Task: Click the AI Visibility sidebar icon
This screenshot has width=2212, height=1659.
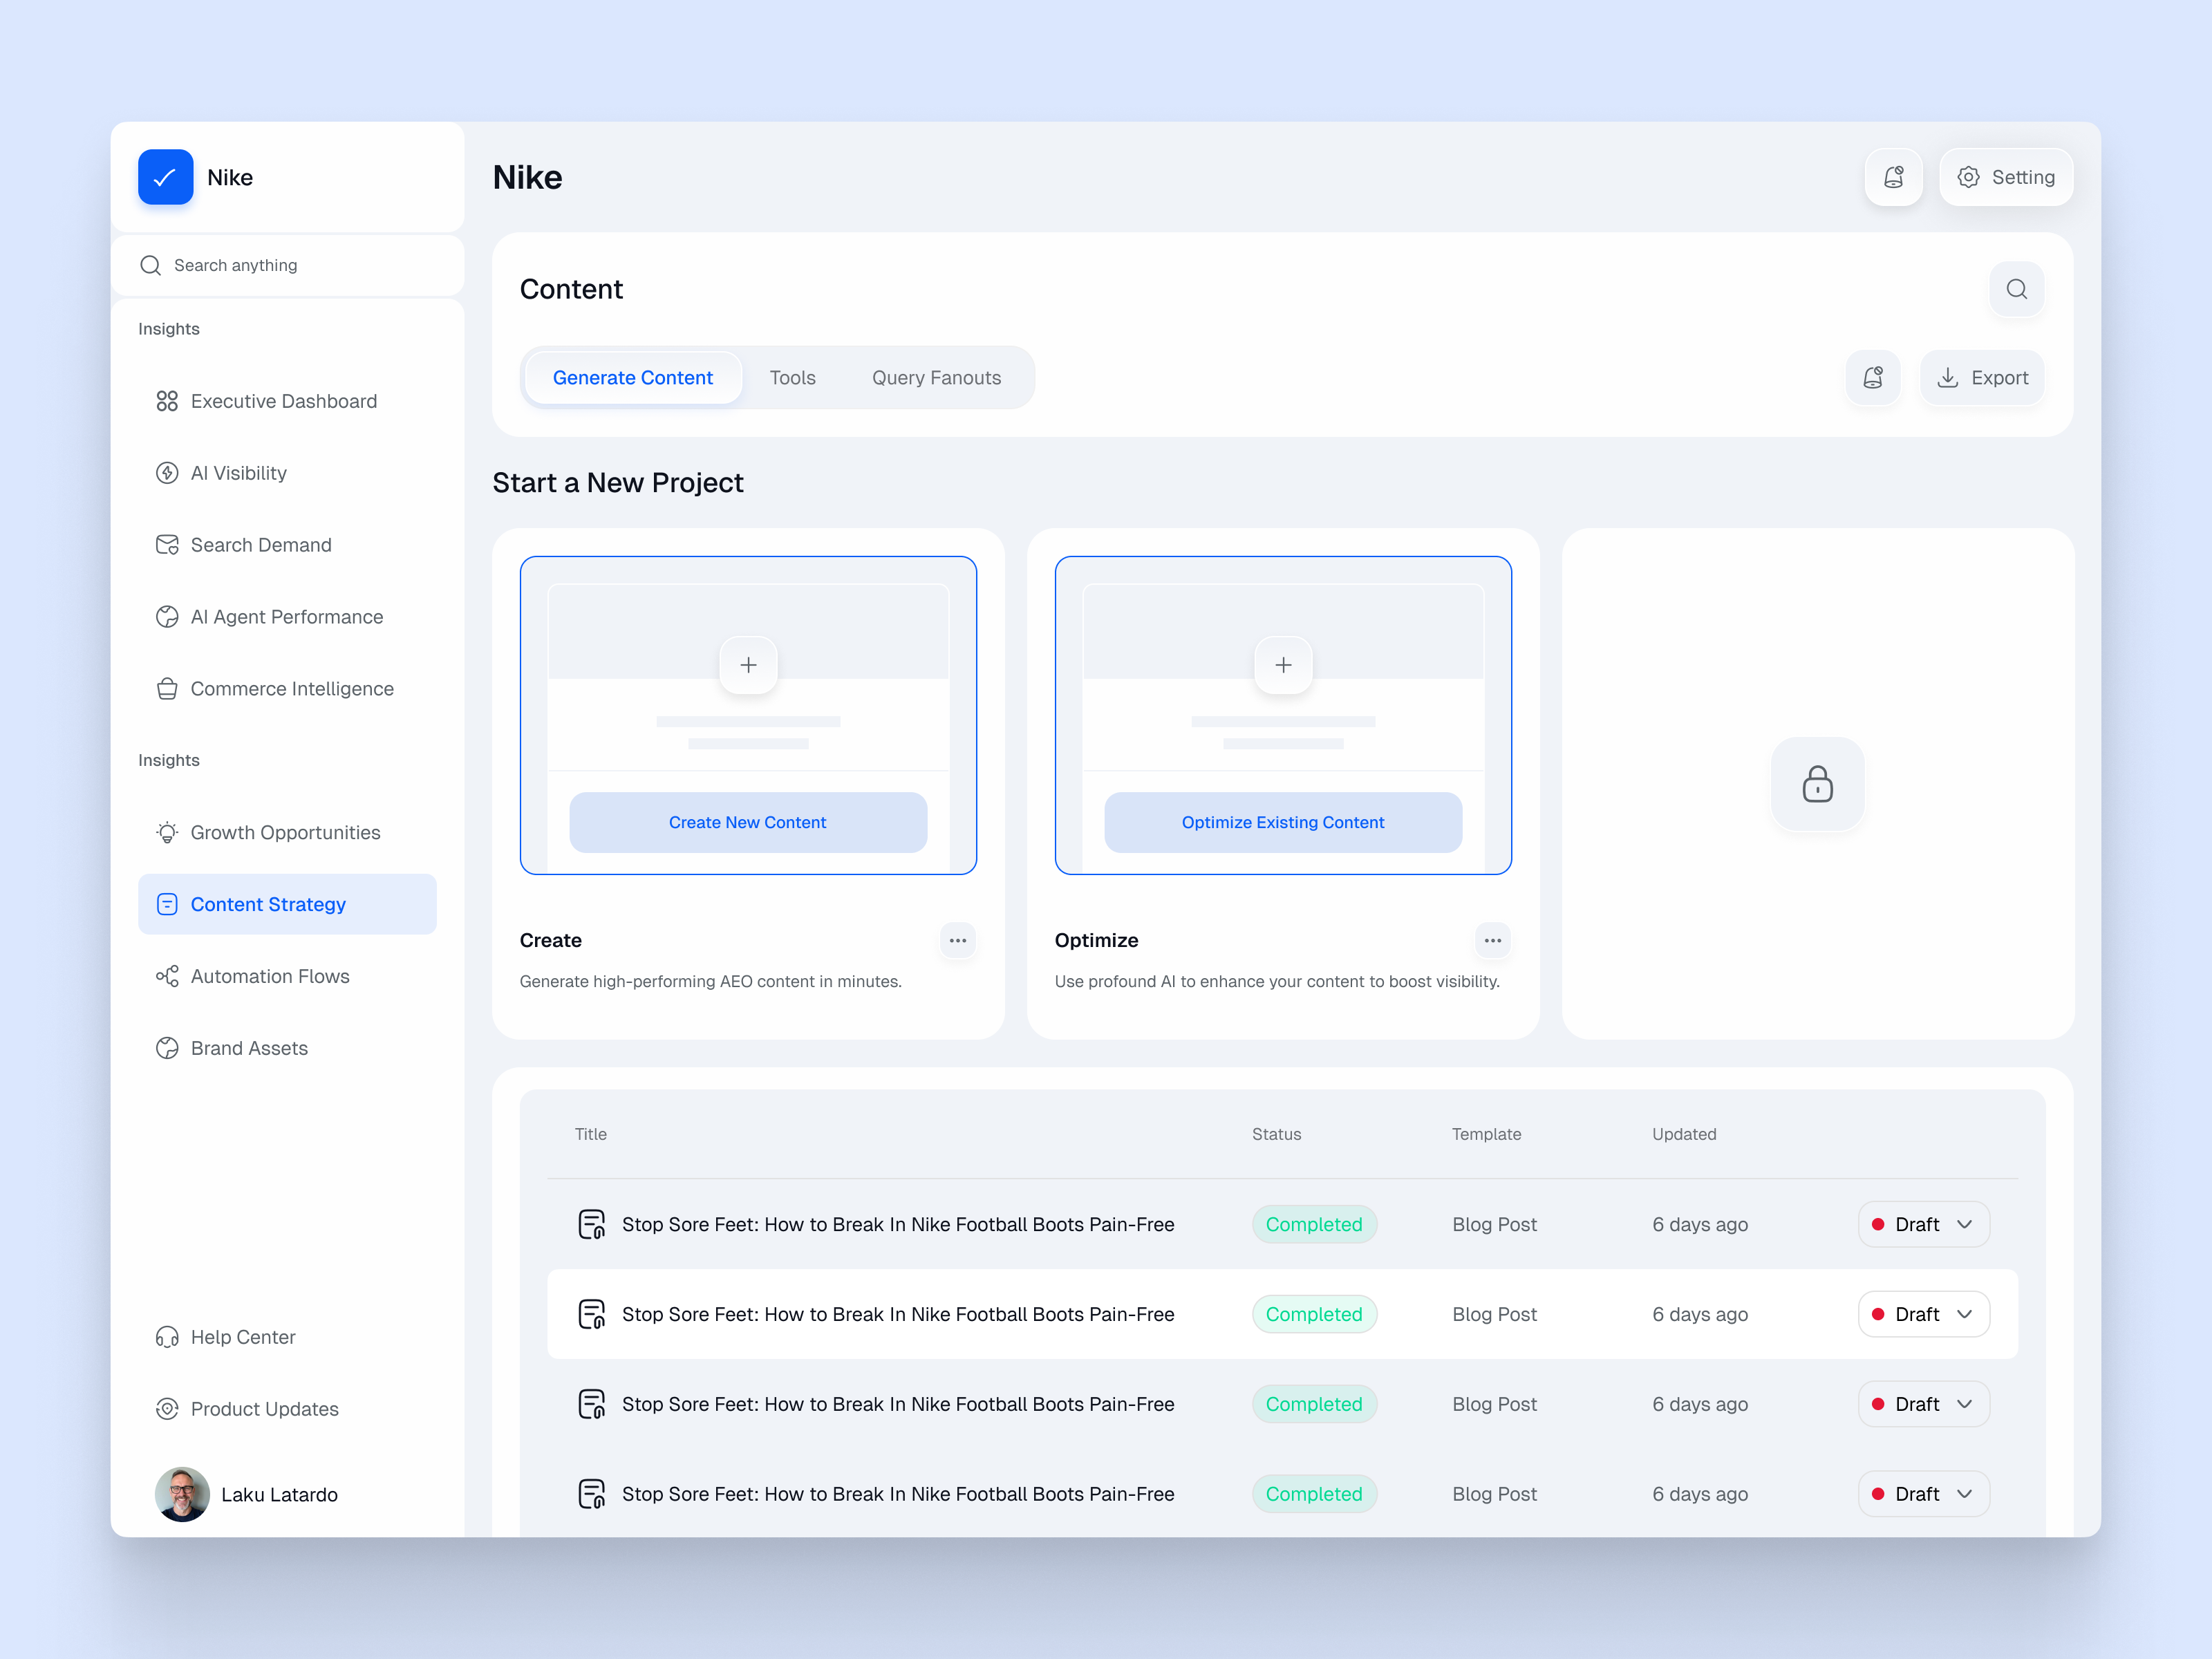Action: tap(167, 473)
